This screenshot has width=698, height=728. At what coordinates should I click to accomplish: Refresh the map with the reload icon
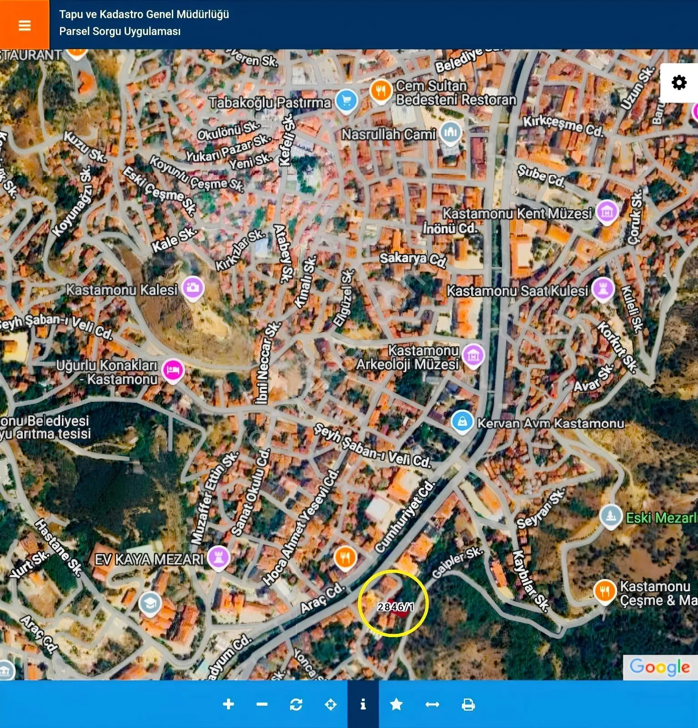click(x=296, y=704)
